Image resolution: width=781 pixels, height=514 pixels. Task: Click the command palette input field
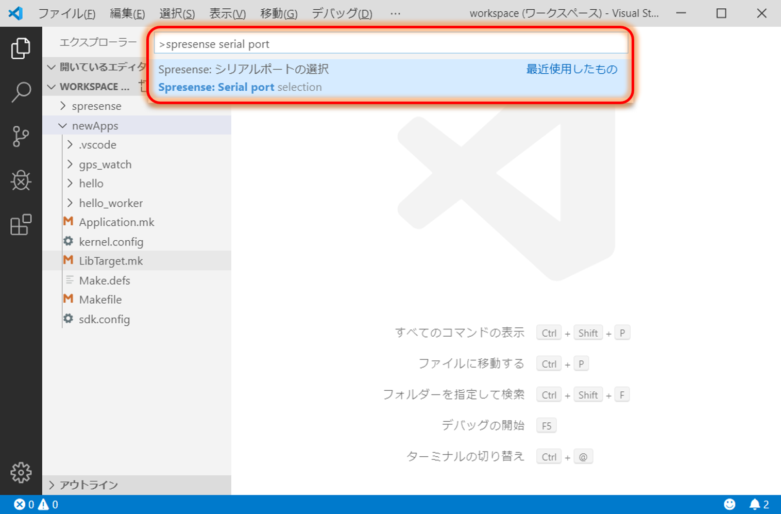point(390,44)
